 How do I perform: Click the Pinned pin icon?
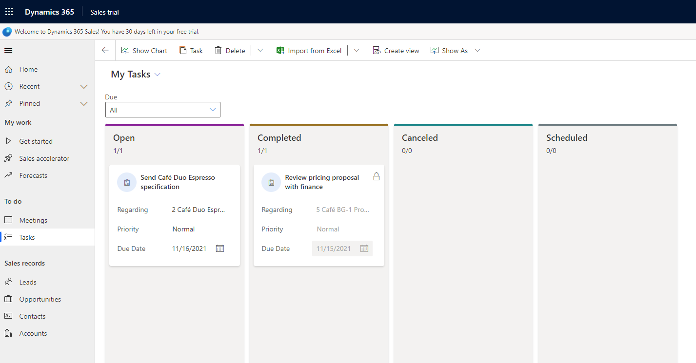point(8,103)
